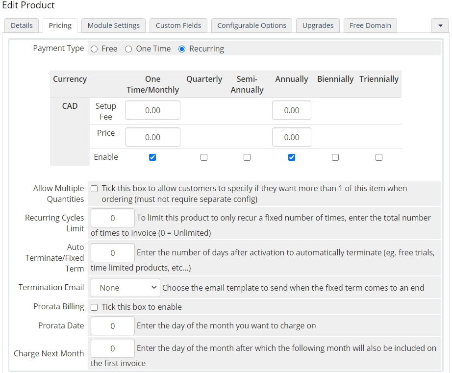Enable the Triennially billing cycle checkbox
This screenshot has width=452, height=373.
[x=379, y=157]
